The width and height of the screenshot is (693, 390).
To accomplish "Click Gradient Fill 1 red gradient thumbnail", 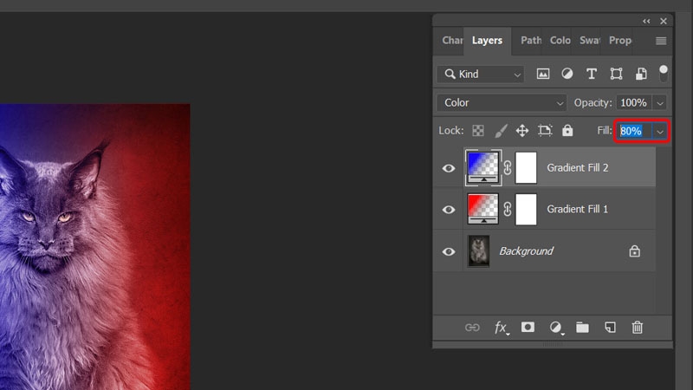I will point(483,209).
